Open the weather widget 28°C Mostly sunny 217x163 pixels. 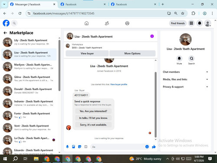click(145, 159)
